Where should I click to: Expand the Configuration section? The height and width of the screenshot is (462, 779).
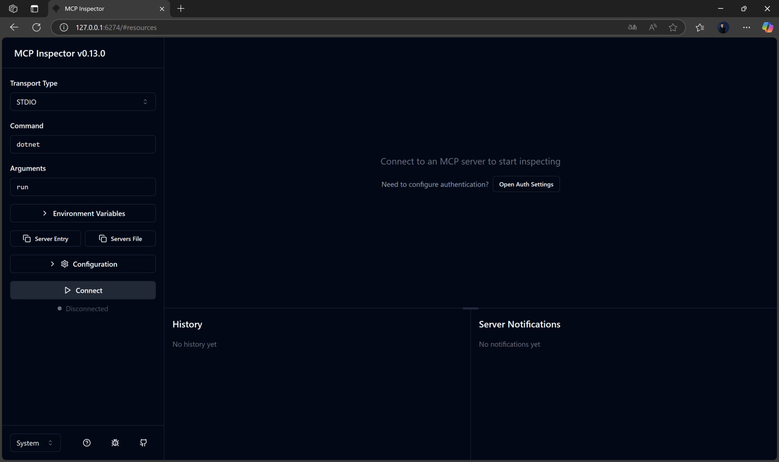point(83,264)
